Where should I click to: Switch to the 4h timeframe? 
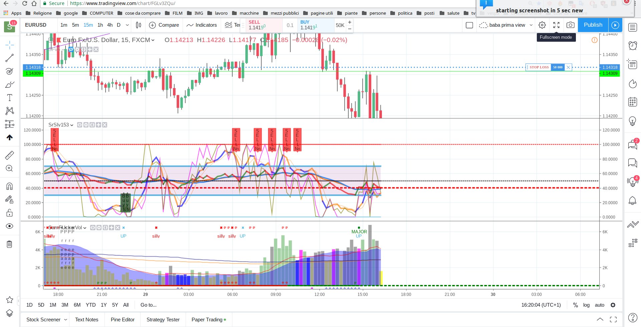110,25
